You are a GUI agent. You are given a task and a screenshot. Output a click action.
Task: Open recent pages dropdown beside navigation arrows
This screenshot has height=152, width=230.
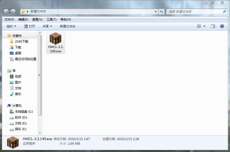coord(18,12)
